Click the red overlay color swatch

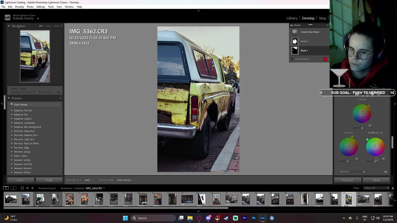[x=325, y=59]
